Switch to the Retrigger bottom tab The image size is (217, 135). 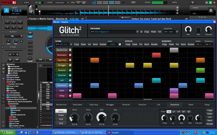[x=110, y=105]
